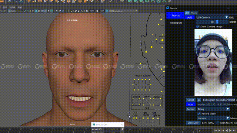The width and height of the screenshot is (237, 133).
Task: Toggle view transform icon beside sRGB gamma
Action: tap(107, 11)
